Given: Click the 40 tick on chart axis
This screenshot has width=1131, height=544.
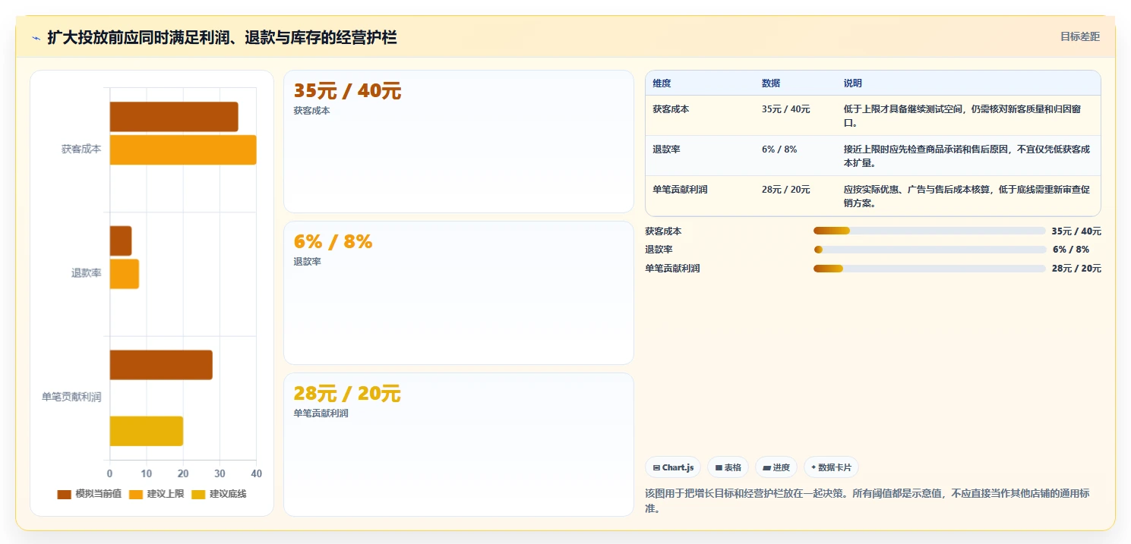Looking at the screenshot, I should [x=256, y=474].
